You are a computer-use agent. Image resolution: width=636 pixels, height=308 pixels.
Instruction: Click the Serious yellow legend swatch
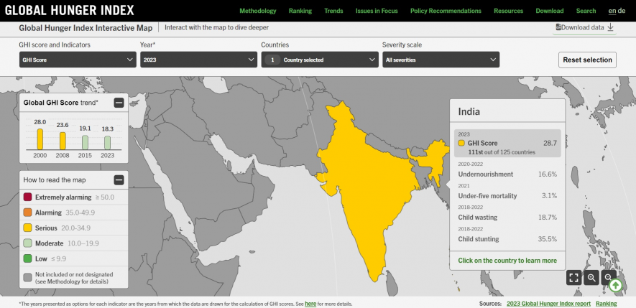click(27, 228)
